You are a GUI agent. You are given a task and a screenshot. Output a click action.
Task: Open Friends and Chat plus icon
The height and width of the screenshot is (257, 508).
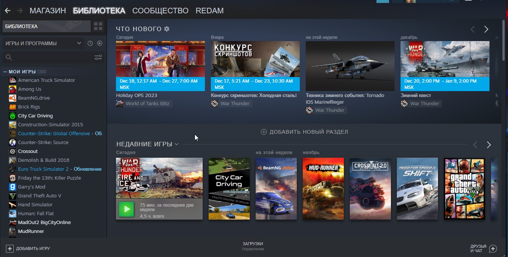point(493,248)
